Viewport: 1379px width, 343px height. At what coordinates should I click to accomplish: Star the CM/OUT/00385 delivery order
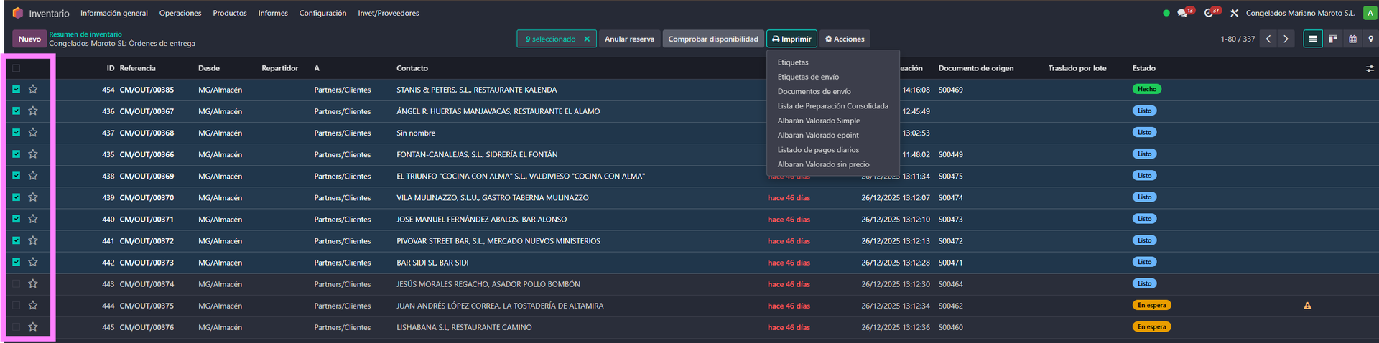pyautogui.click(x=33, y=90)
